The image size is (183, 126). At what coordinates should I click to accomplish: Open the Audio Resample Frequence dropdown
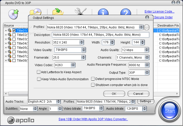click(147, 65)
